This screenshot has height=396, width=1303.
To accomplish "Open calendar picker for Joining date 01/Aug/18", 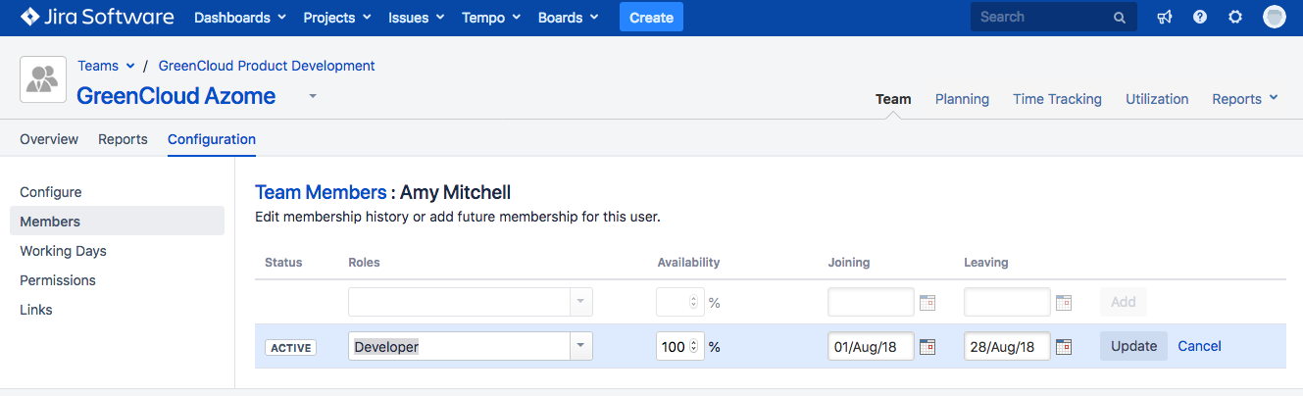I will coord(927,347).
